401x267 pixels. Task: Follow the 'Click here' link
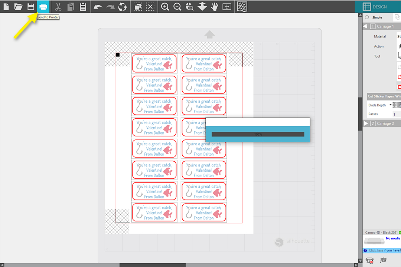point(376,250)
